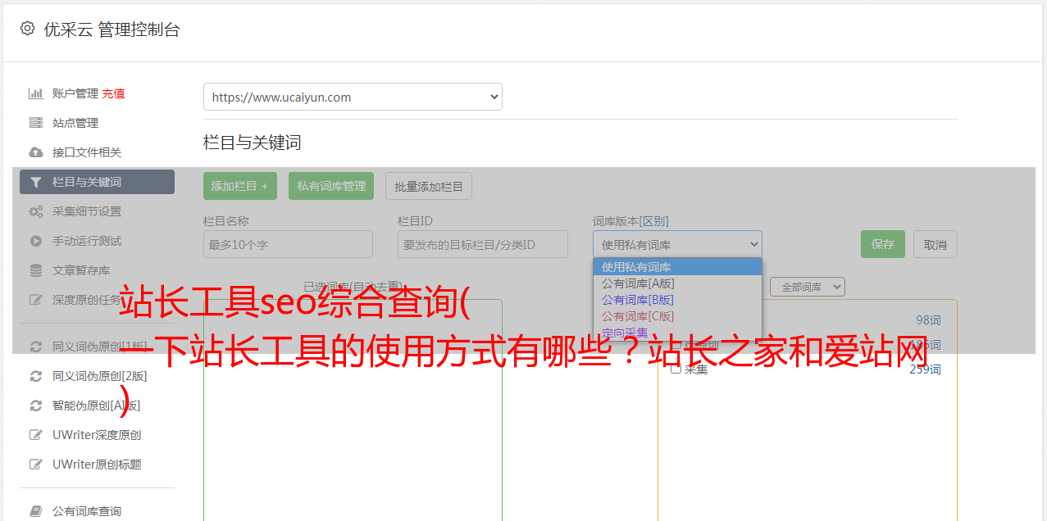Choose 公有词库[C版] option
The width and height of the screenshot is (1047, 521).
pyautogui.click(x=677, y=316)
